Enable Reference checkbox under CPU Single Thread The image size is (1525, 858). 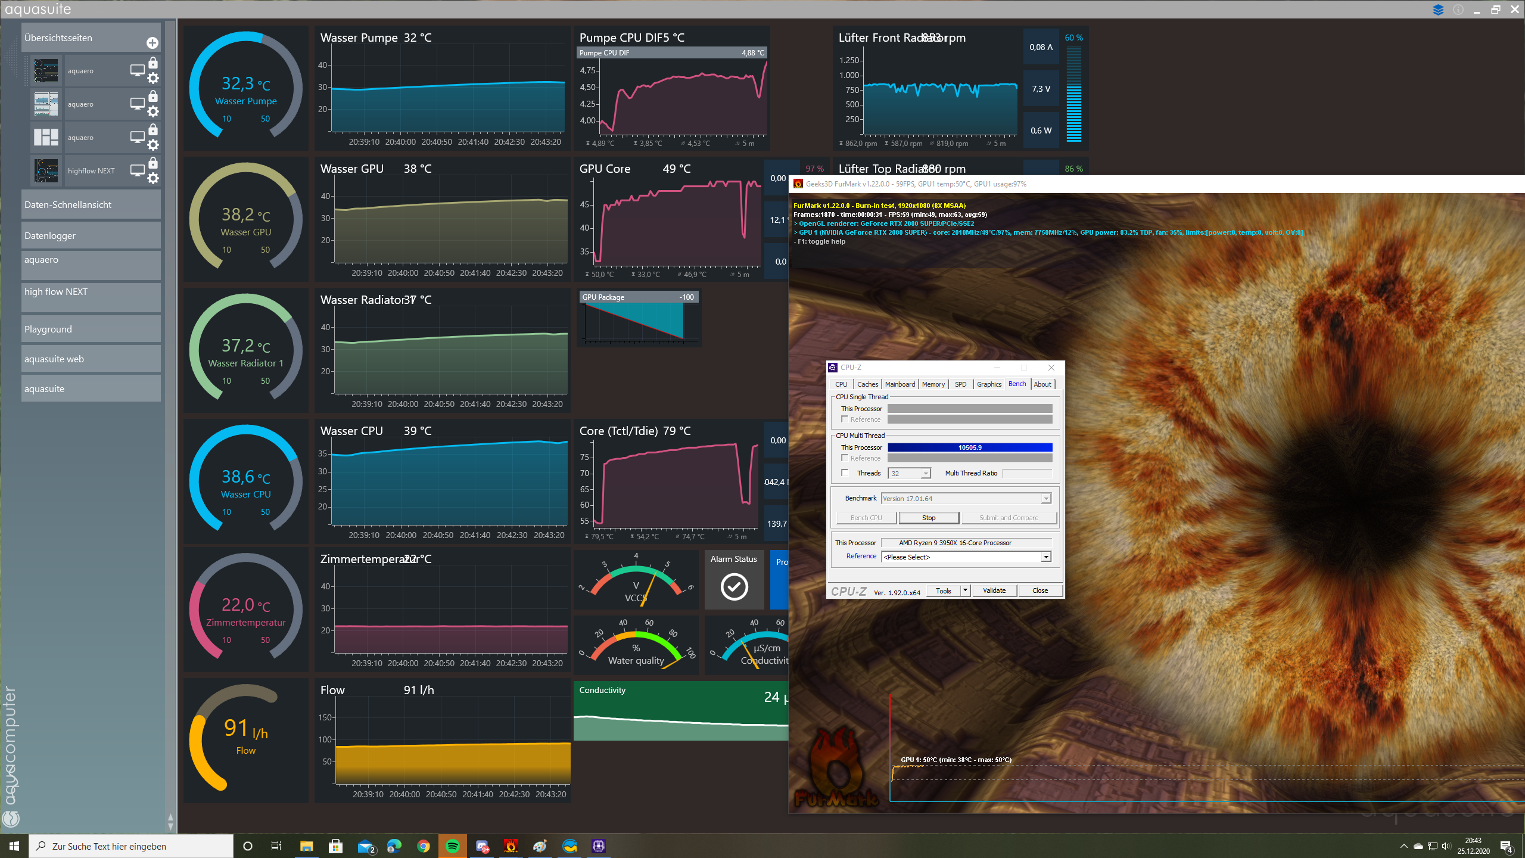845,419
